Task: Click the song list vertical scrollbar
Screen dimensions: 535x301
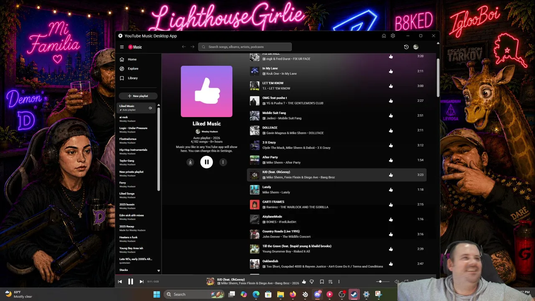Action: click(438, 78)
